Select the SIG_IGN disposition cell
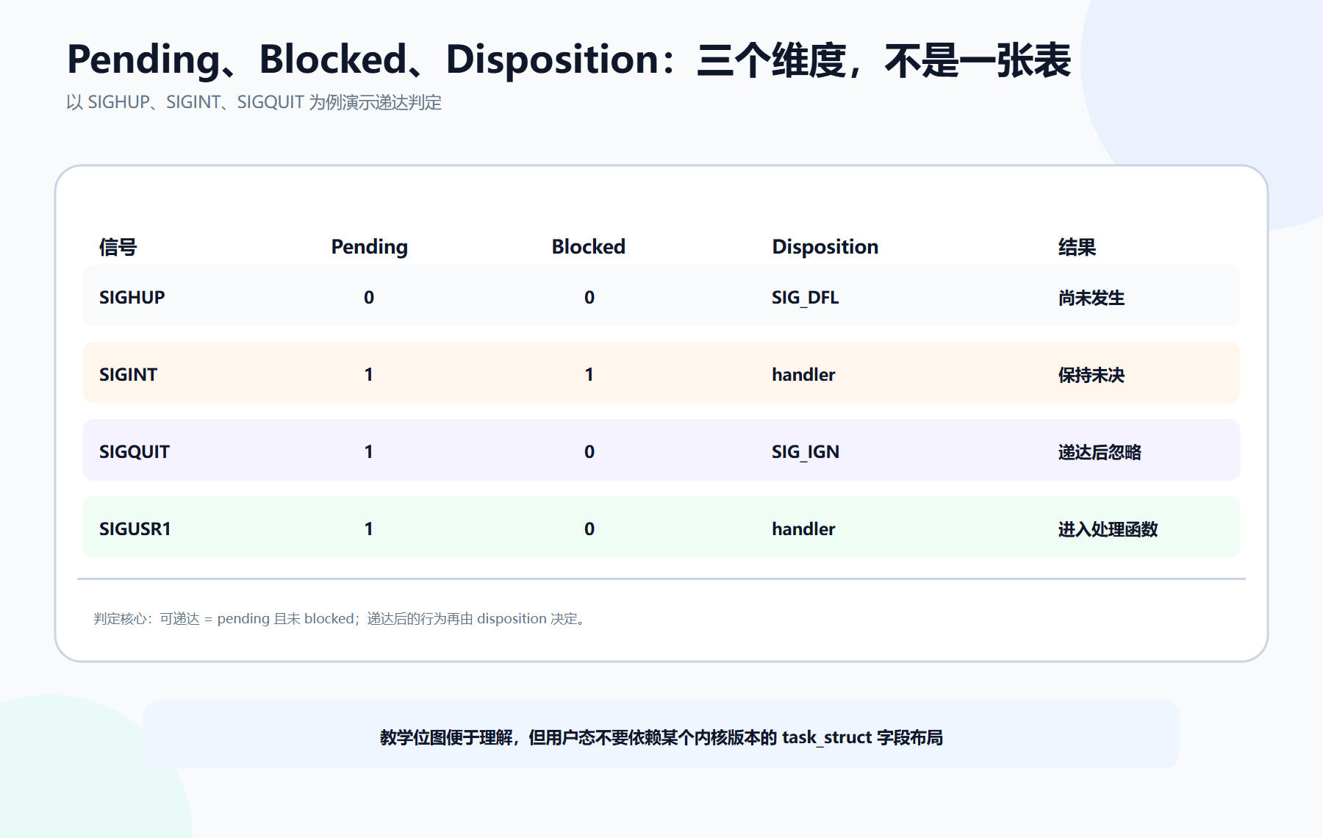The image size is (1323, 838). tap(806, 452)
